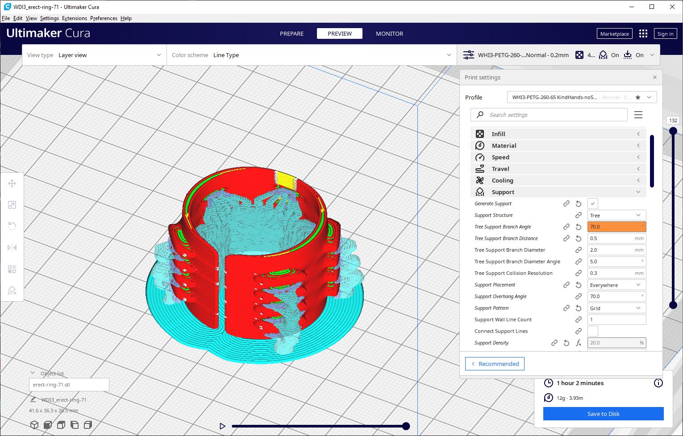
Task: Select the Support Blocker tool
Action: [x=12, y=291]
